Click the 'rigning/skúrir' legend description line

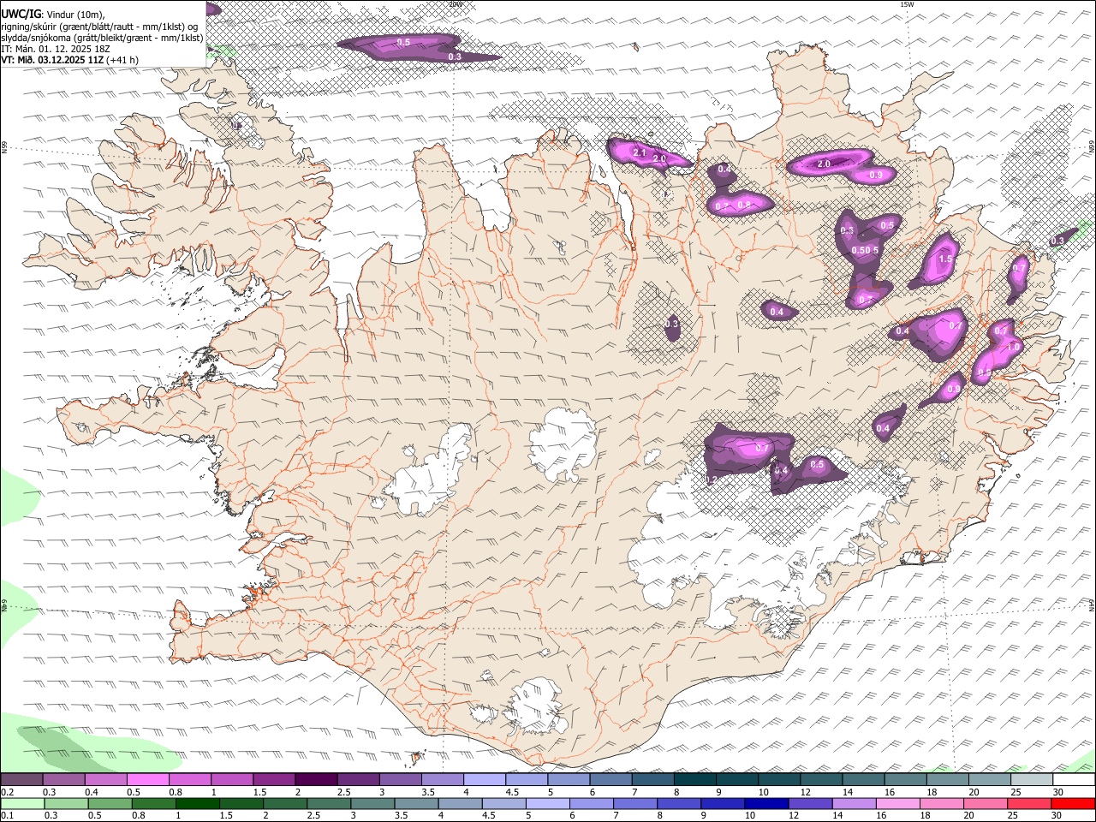100,27
